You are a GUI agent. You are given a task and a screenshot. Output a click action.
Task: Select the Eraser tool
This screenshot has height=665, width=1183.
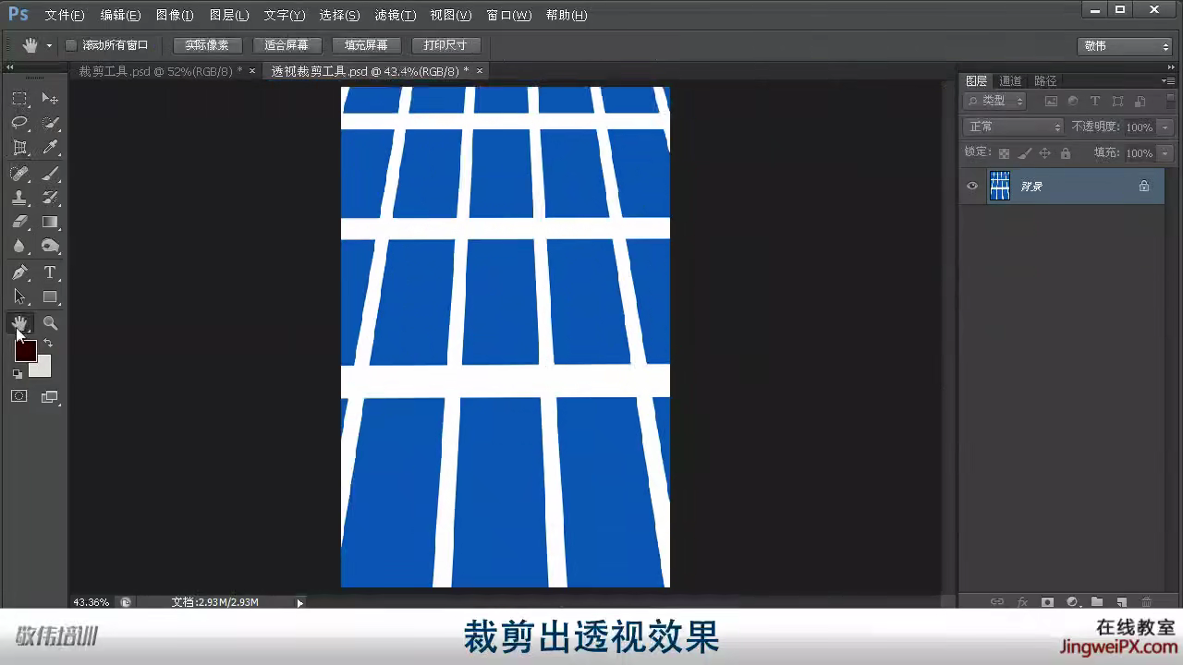(19, 222)
